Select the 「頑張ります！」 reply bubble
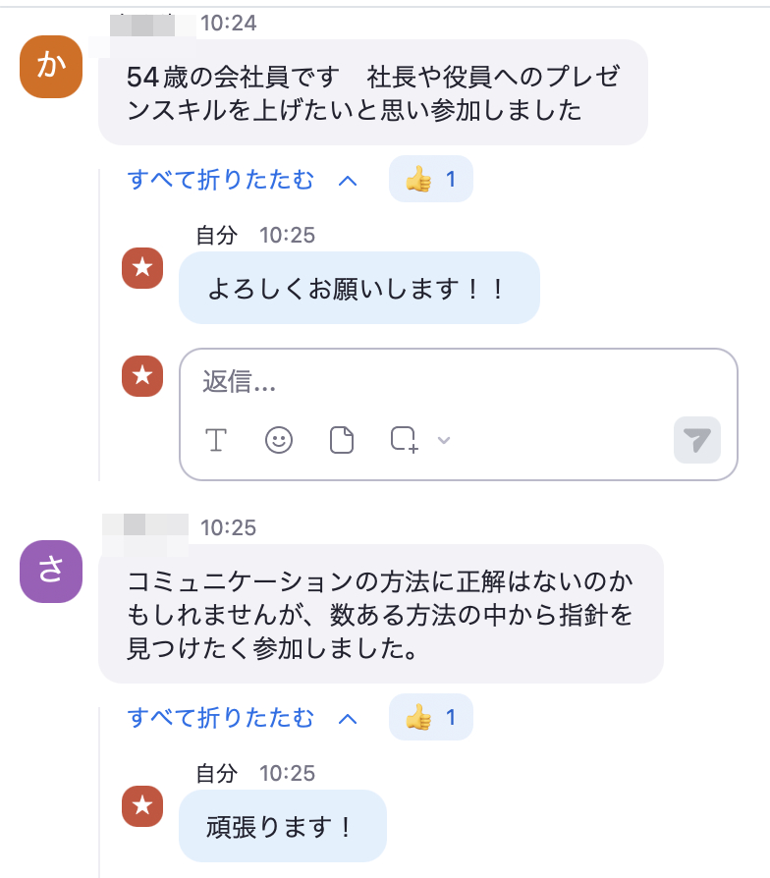This screenshot has height=878, width=770. [x=282, y=827]
